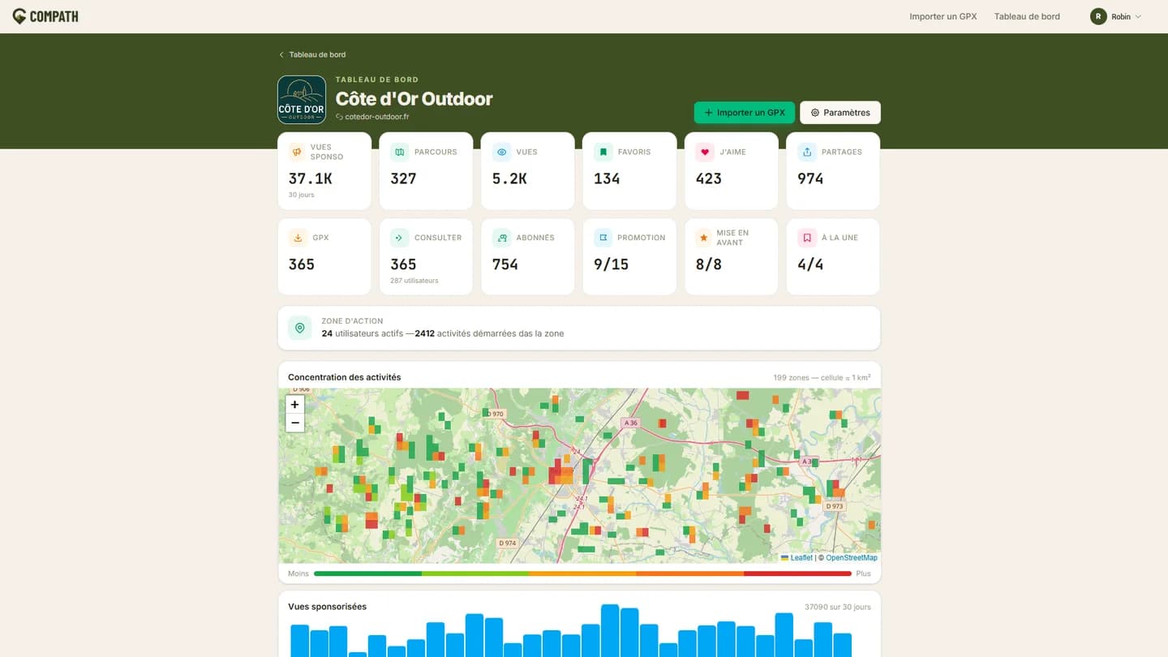This screenshot has width=1168, height=657.
Task: Click the 9/15 Promotion value
Action: [x=611, y=264]
